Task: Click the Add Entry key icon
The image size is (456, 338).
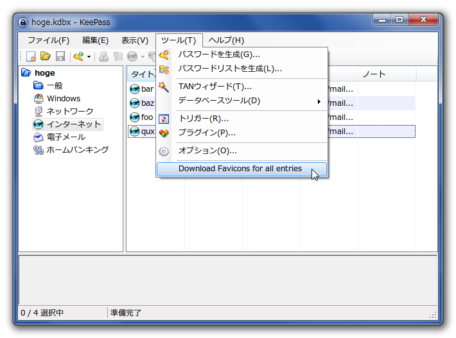Action: [x=78, y=56]
